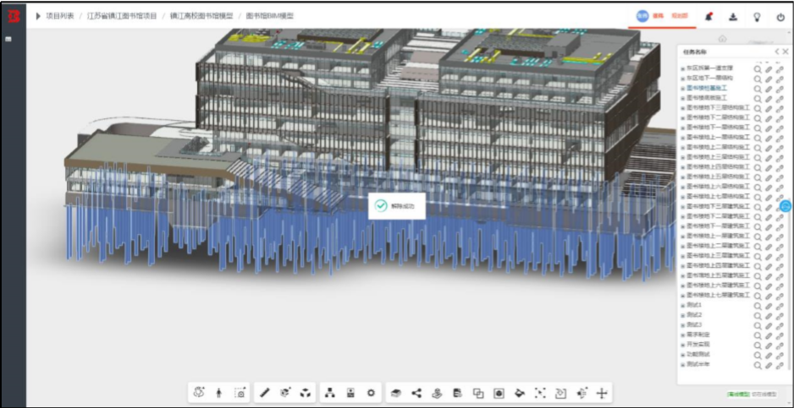The width and height of the screenshot is (794, 408).
Task: Click the blue floating circle button
Action: (x=786, y=206)
